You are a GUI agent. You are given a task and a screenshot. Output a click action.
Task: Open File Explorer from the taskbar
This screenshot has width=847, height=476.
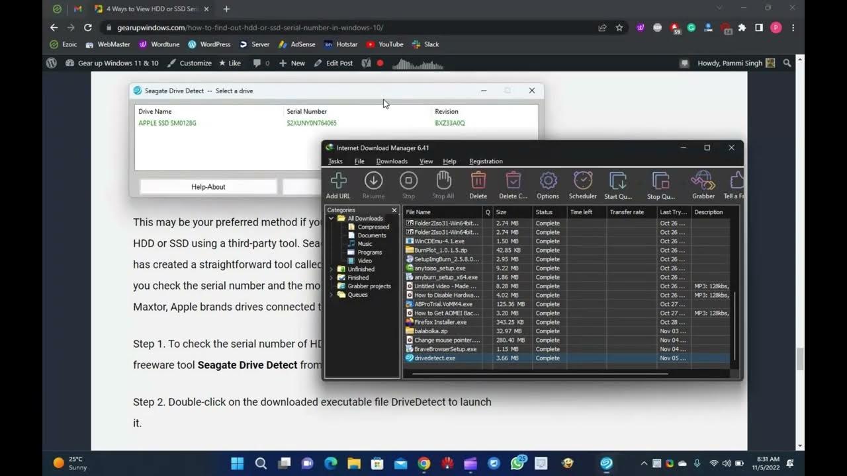pos(354,463)
